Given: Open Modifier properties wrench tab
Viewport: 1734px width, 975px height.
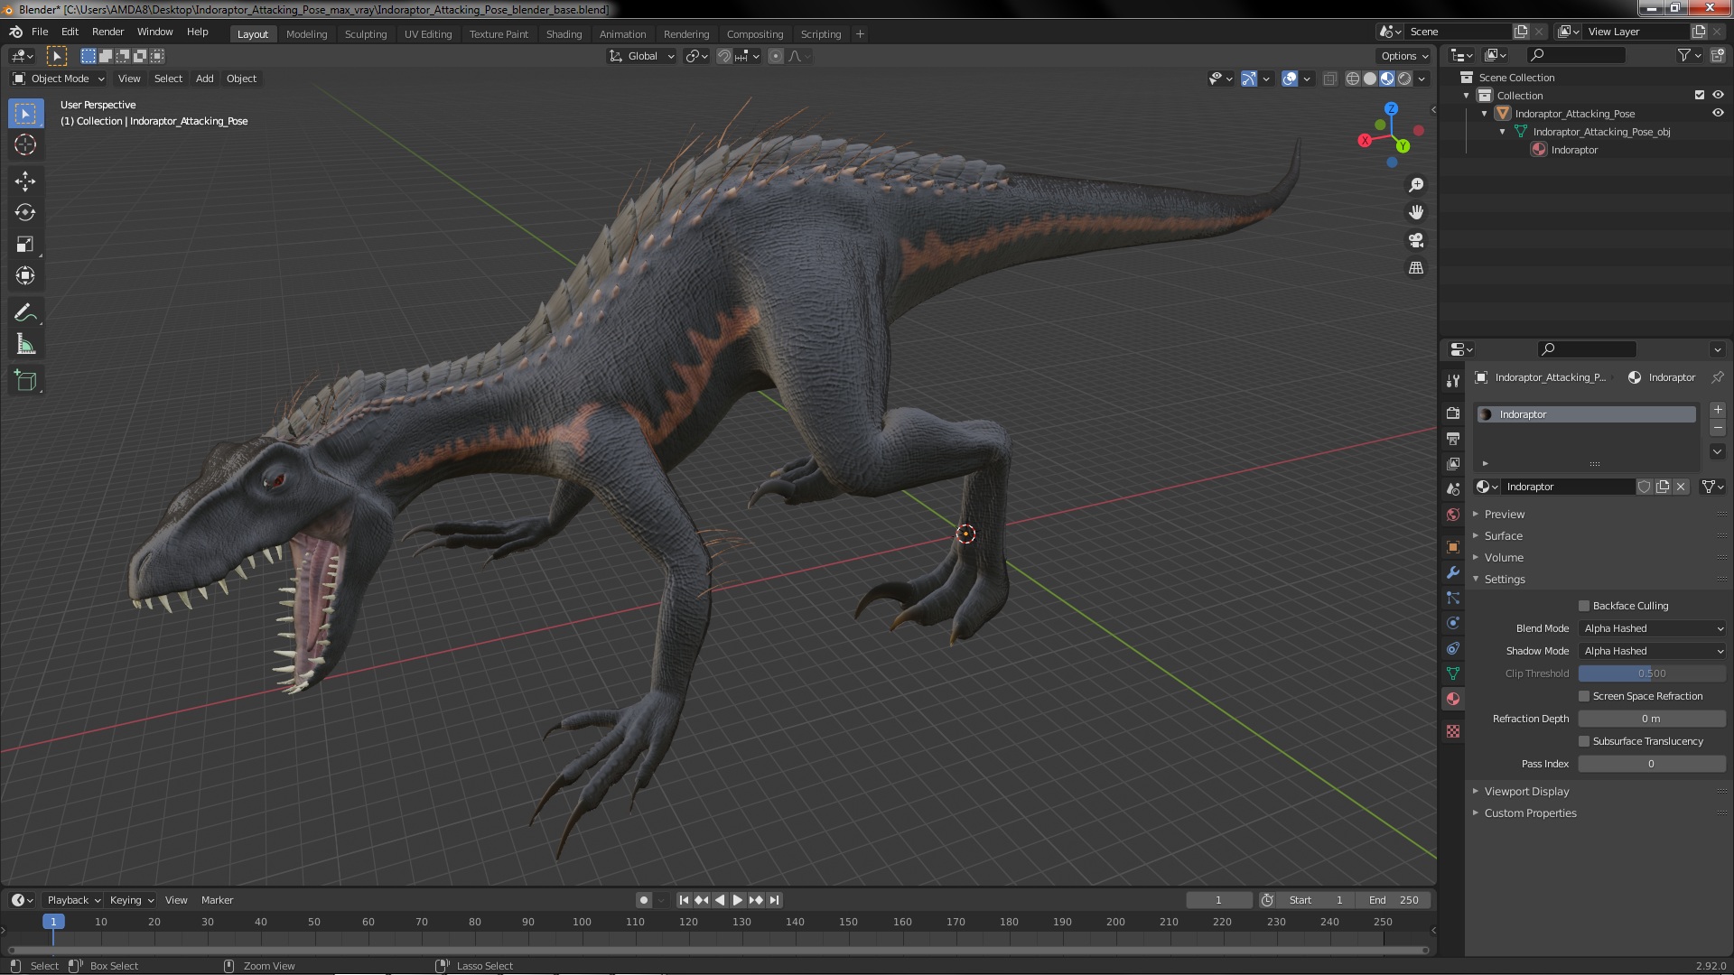Looking at the screenshot, I should [x=1453, y=572].
